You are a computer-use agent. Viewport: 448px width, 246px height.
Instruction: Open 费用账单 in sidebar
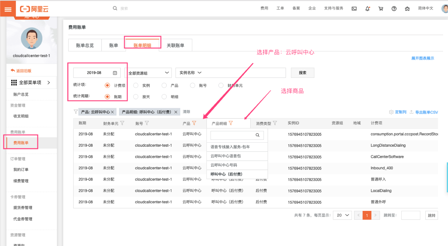point(21,143)
